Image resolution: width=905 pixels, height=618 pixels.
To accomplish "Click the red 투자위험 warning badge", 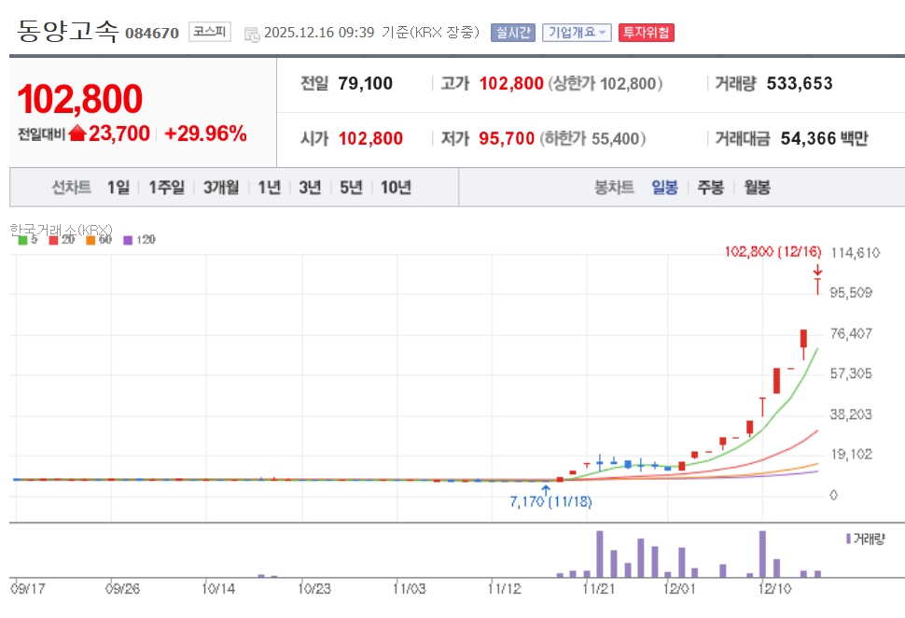I will tap(647, 33).
